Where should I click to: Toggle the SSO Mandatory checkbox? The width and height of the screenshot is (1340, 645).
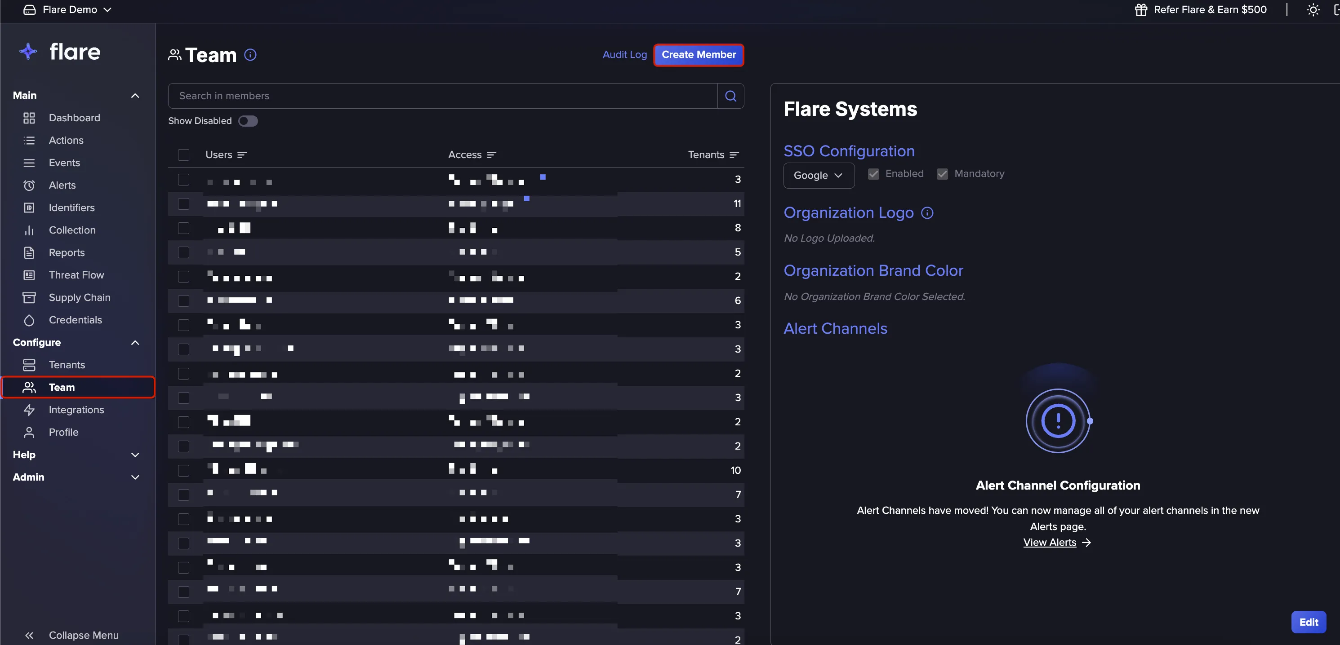[942, 174]
